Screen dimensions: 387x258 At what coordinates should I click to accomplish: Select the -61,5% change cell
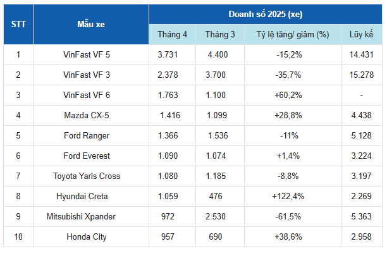click(x=292, y=216)
